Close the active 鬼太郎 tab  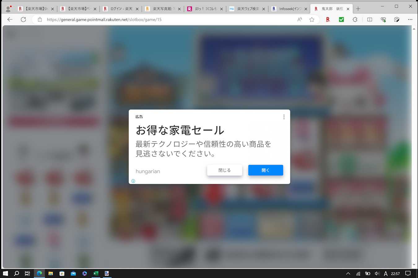(x=348, y=9)
